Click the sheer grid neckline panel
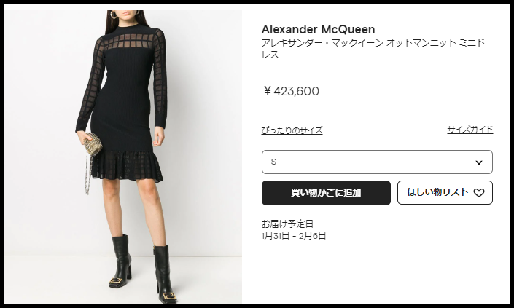This screenshot has height=308, width=514. [130, 41]
